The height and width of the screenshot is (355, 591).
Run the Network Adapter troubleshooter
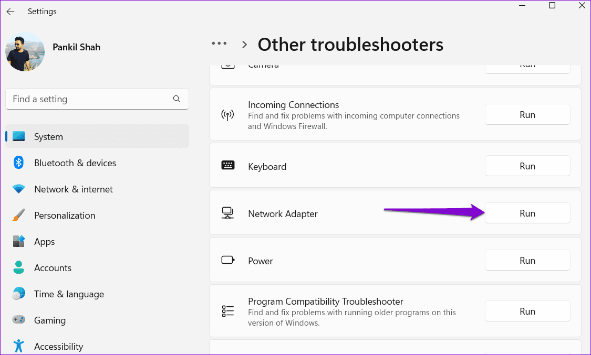click(x=527, y=213)
